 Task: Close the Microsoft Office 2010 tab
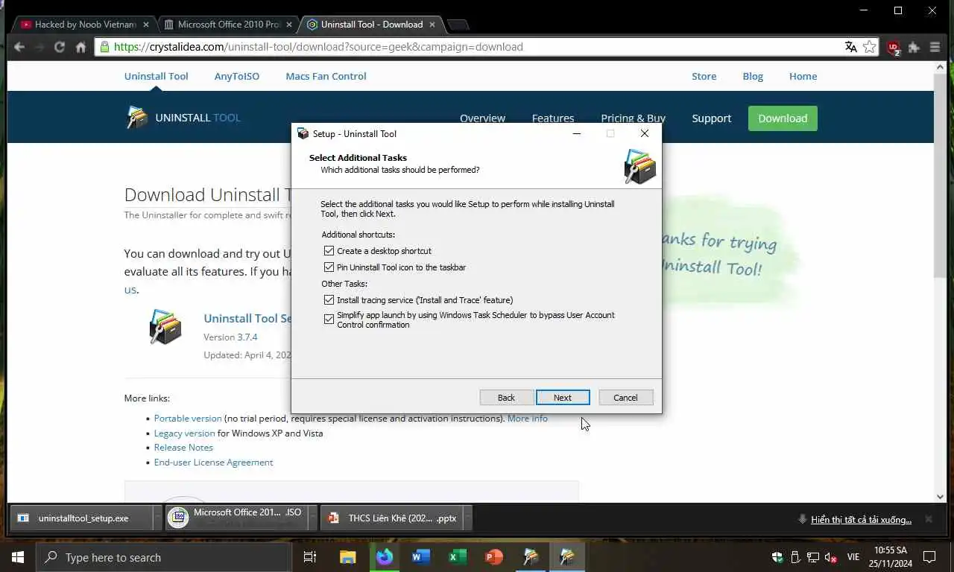[x=289, y=25]
